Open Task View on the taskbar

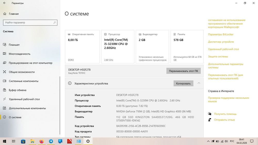pyautogui.click(x=14, y=141)
